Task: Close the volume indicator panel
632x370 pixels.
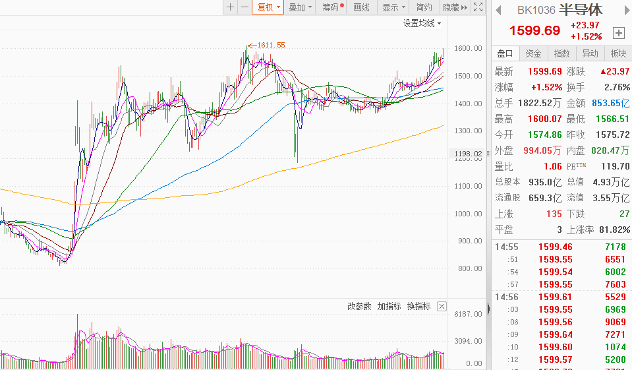Action: 442,307
